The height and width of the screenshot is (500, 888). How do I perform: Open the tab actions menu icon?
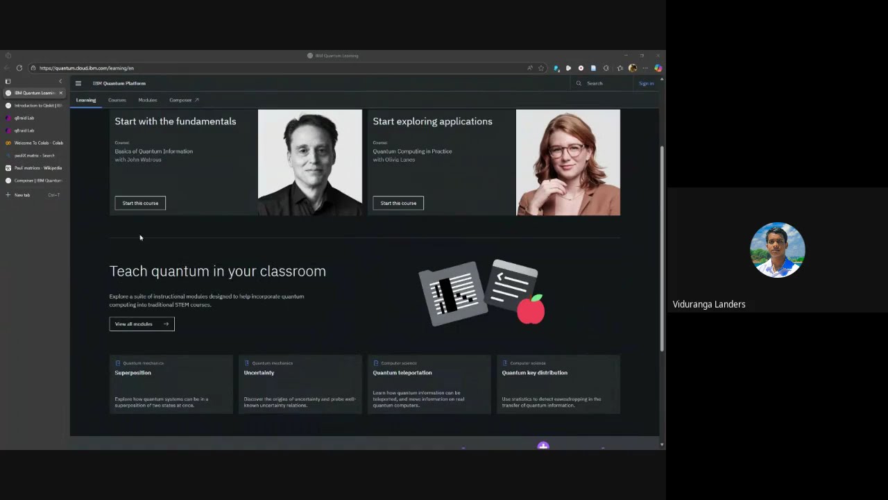tap(8, 81)
